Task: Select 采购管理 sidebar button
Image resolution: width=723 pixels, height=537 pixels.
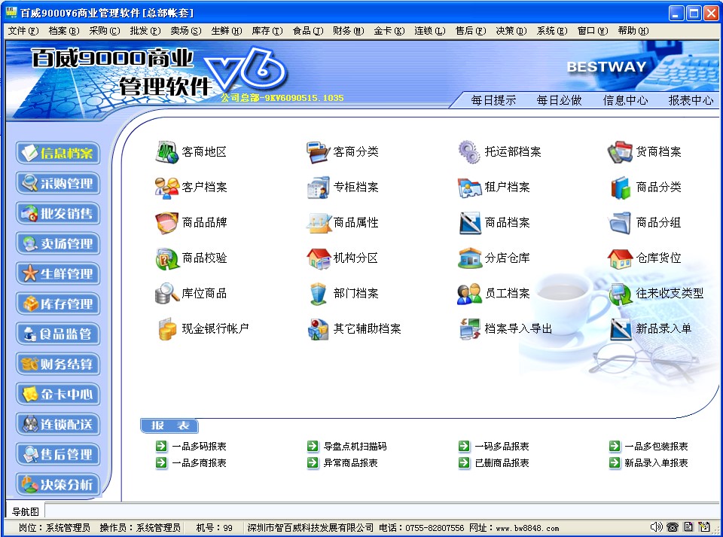Action: coord(58,183)
